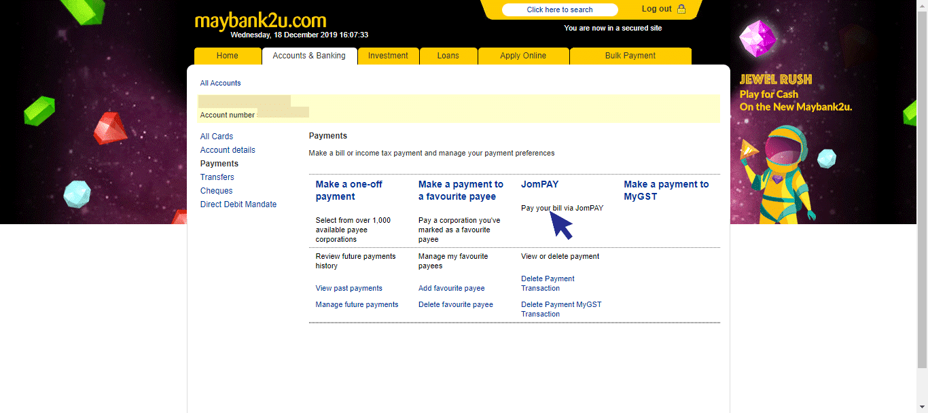Open Transfers in the sidebar

(x=217, y=177)
